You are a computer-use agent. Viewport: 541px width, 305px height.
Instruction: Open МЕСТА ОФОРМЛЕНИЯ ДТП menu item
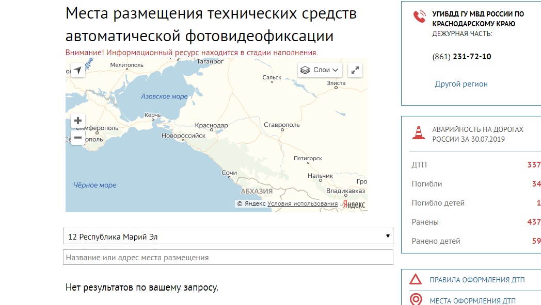[x=472, y=300]
